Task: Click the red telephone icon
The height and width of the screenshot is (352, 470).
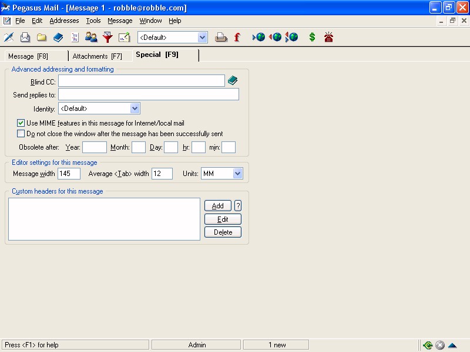Action: point(328,37)
